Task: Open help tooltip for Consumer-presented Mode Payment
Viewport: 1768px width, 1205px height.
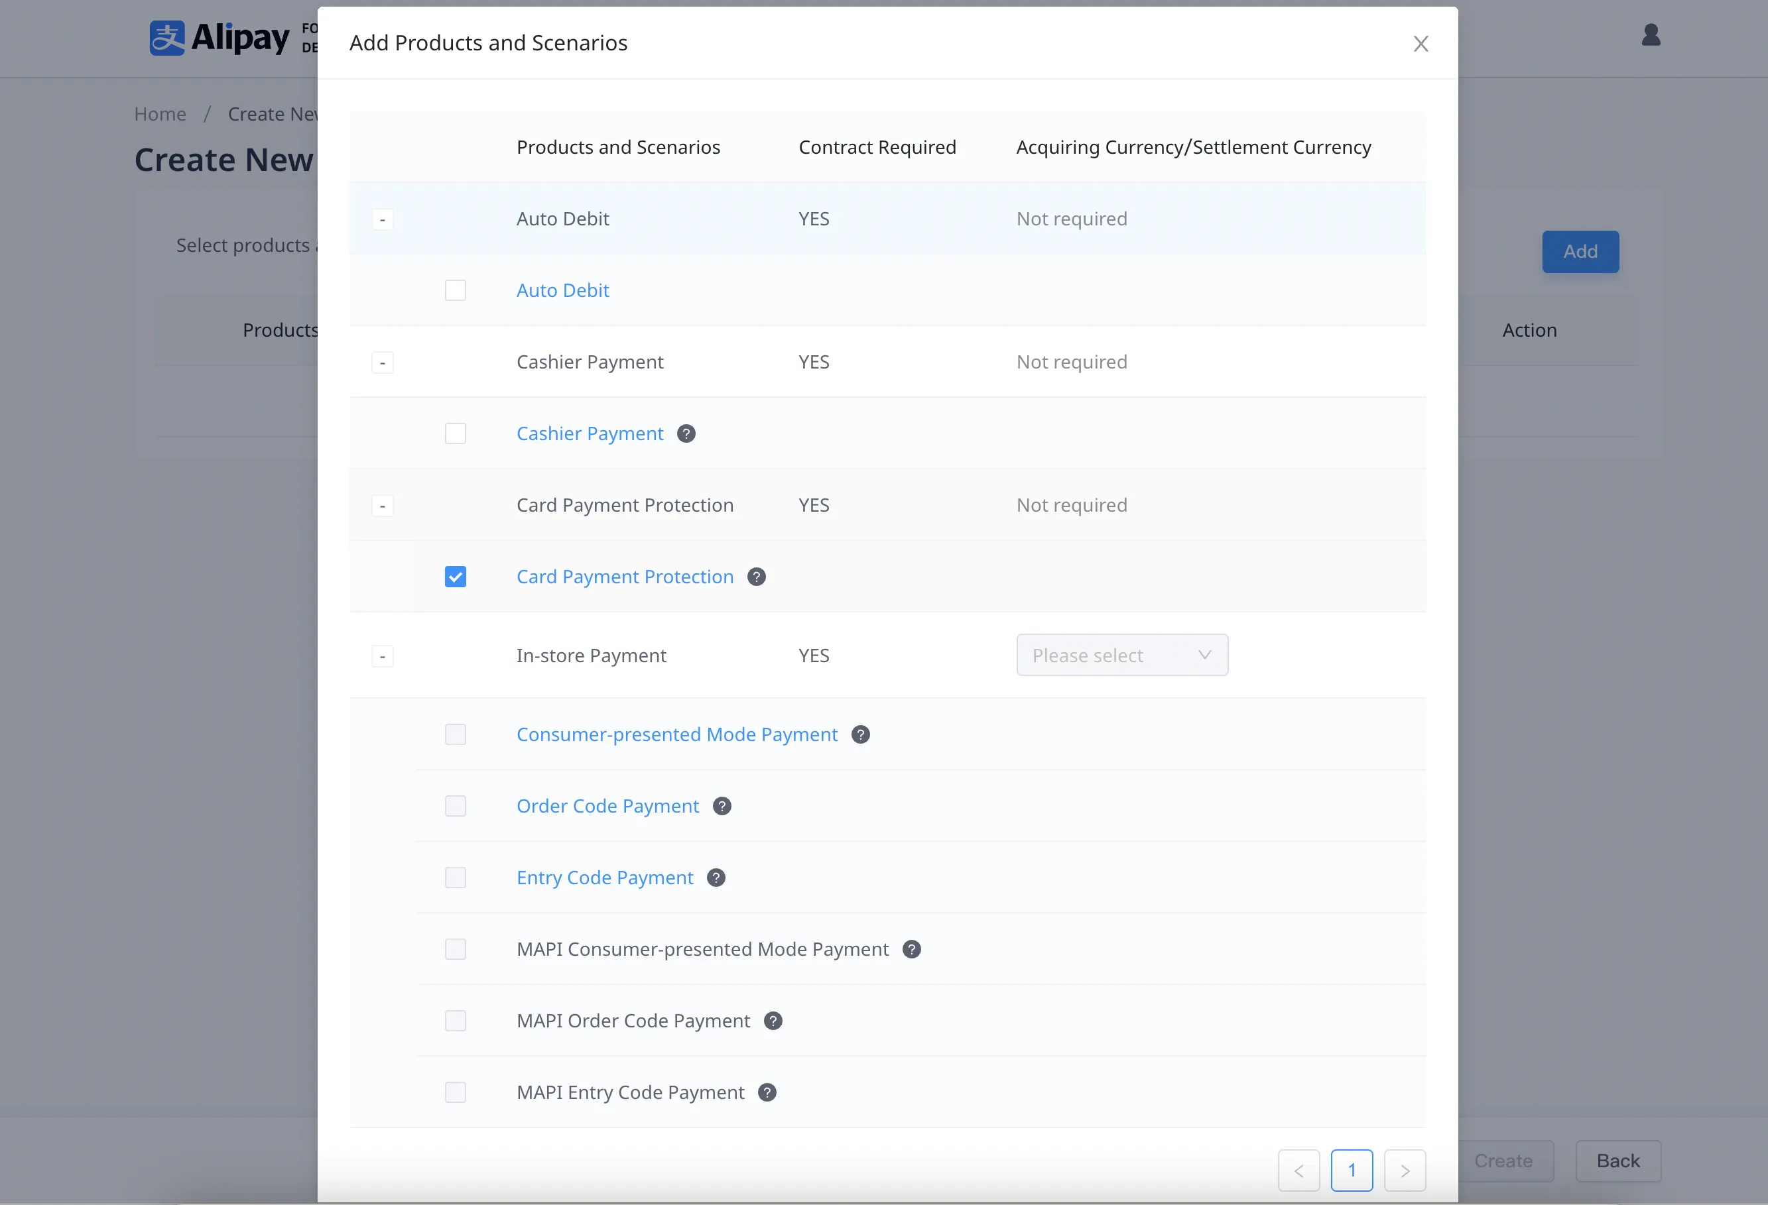Action: click(x=859, y=734)
